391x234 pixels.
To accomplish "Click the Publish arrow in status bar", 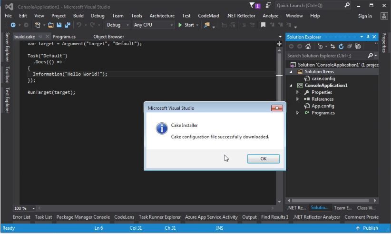I will coord(358,228).
